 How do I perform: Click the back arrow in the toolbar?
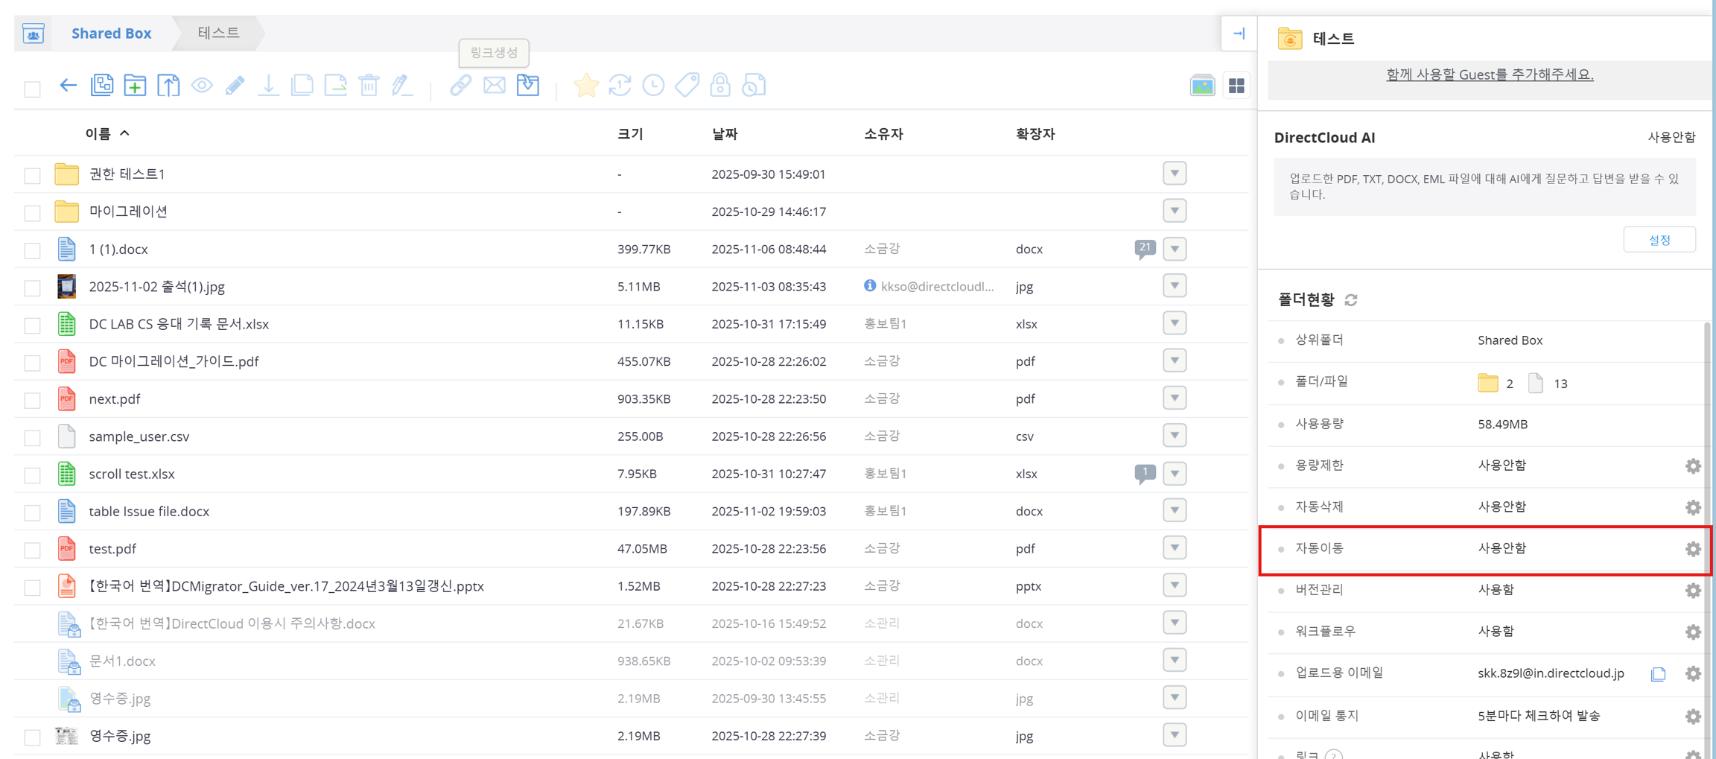pyautogui.click(x=68, y=86)
